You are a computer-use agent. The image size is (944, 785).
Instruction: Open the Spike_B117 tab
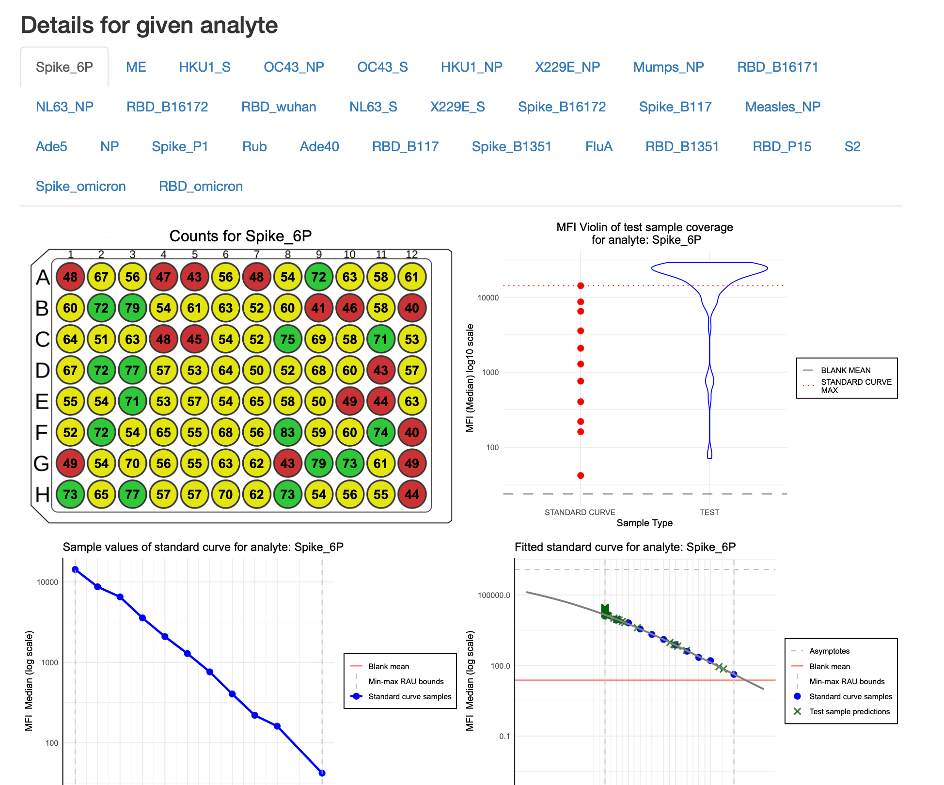[x=676, y=107]
